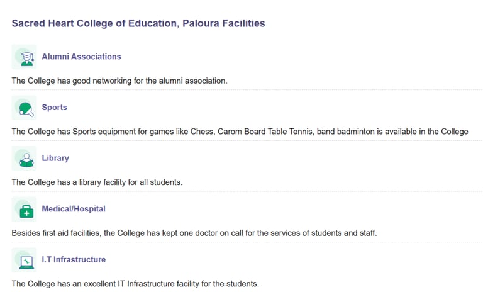Click the sports equipment description sentence
The image size is (483, 292).
click(x=240, y=132)
